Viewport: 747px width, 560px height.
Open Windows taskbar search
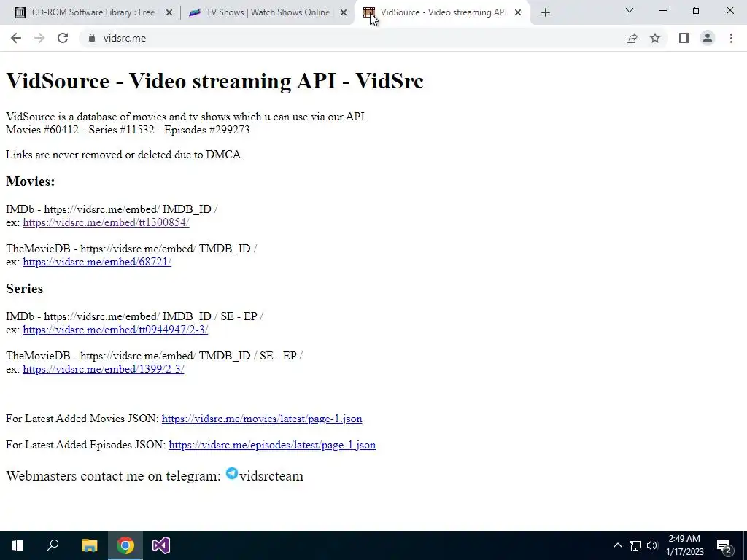click(x=53, y=545)
